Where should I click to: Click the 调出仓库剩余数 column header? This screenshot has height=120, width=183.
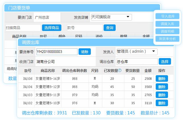click(x=74, y=71)
